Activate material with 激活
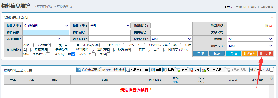The height and width of the screenshot is (98, 278). [x=181, y=70]
